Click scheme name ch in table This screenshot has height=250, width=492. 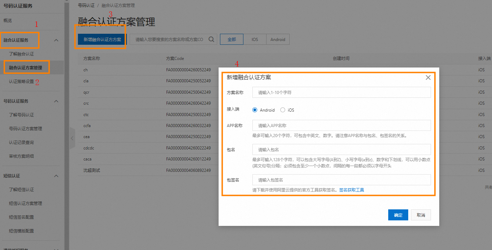(86, 70)
